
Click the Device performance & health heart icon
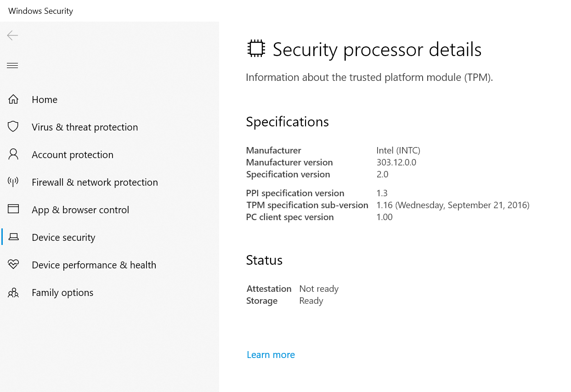pyautogui.click(x=14, y=265)
